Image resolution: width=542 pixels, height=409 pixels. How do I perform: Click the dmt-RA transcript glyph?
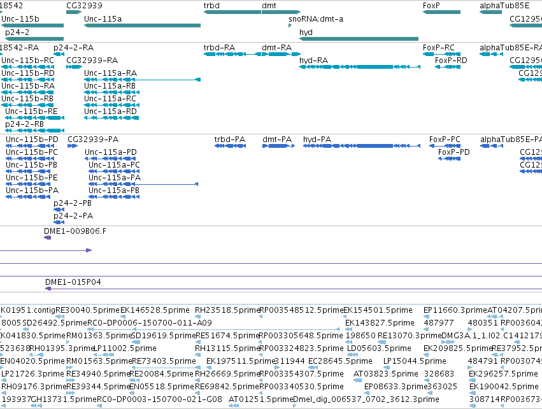(281, 54)
